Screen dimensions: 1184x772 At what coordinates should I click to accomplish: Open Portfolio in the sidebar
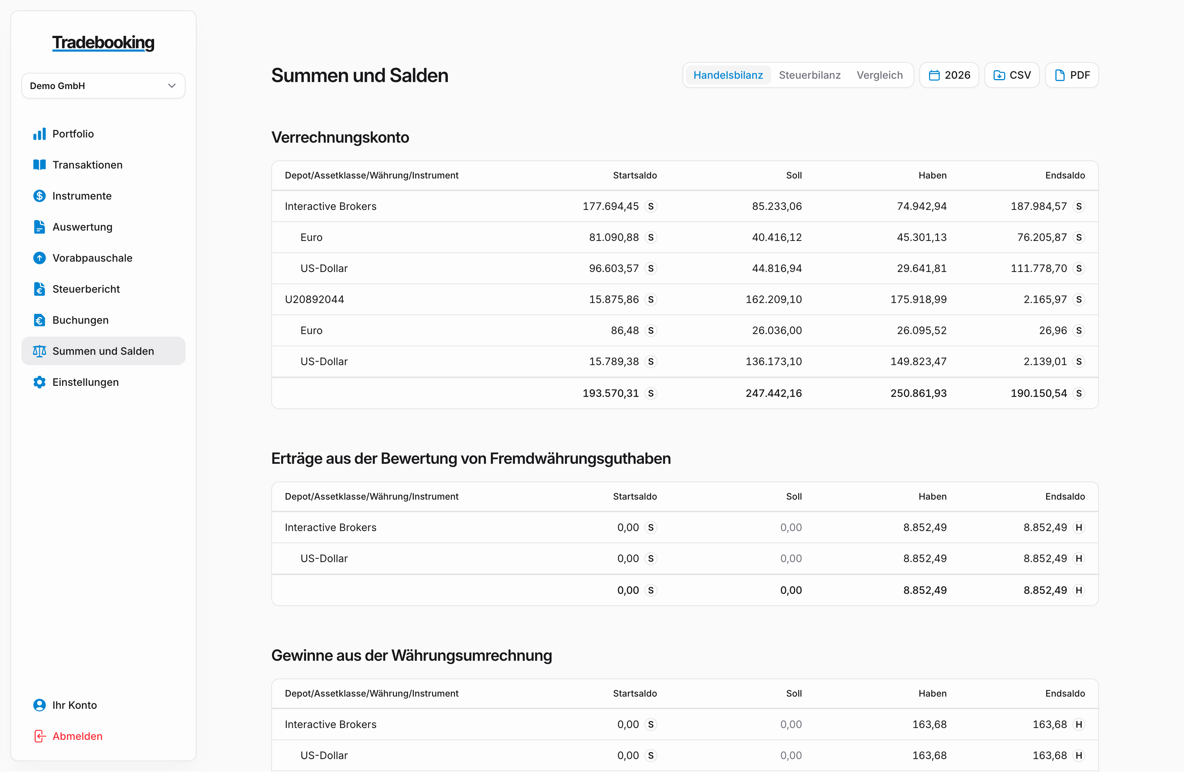103,134
